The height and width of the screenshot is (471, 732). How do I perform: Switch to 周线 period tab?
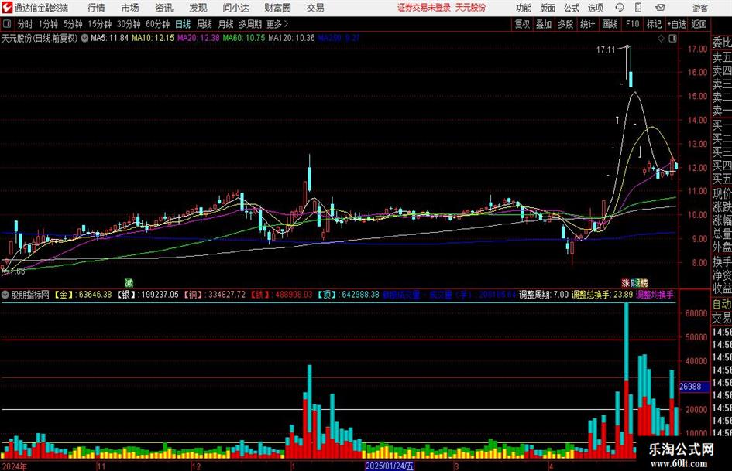pos(204,24)
